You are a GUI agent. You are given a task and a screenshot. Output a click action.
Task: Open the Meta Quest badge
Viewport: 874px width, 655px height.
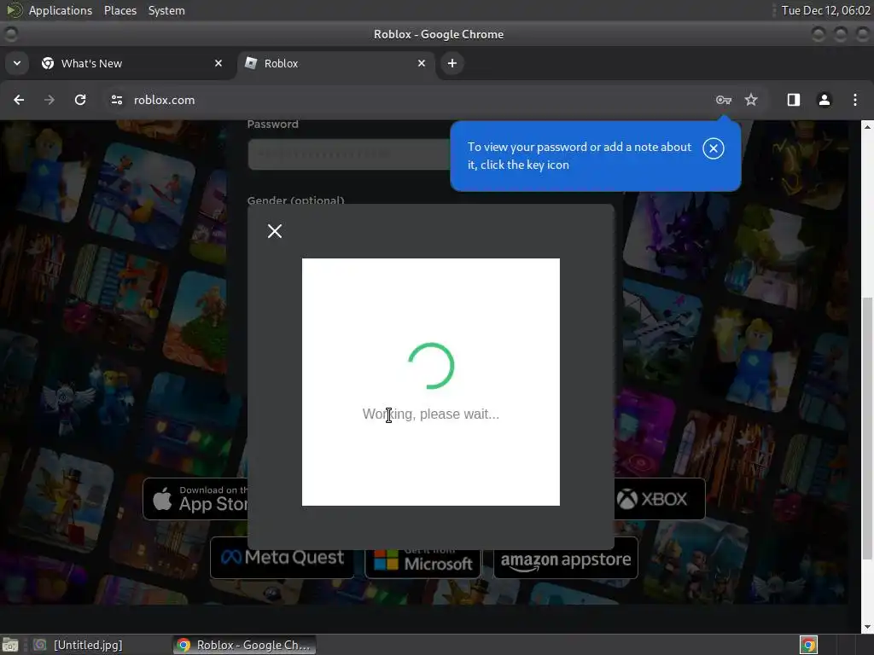click(282, 558)
